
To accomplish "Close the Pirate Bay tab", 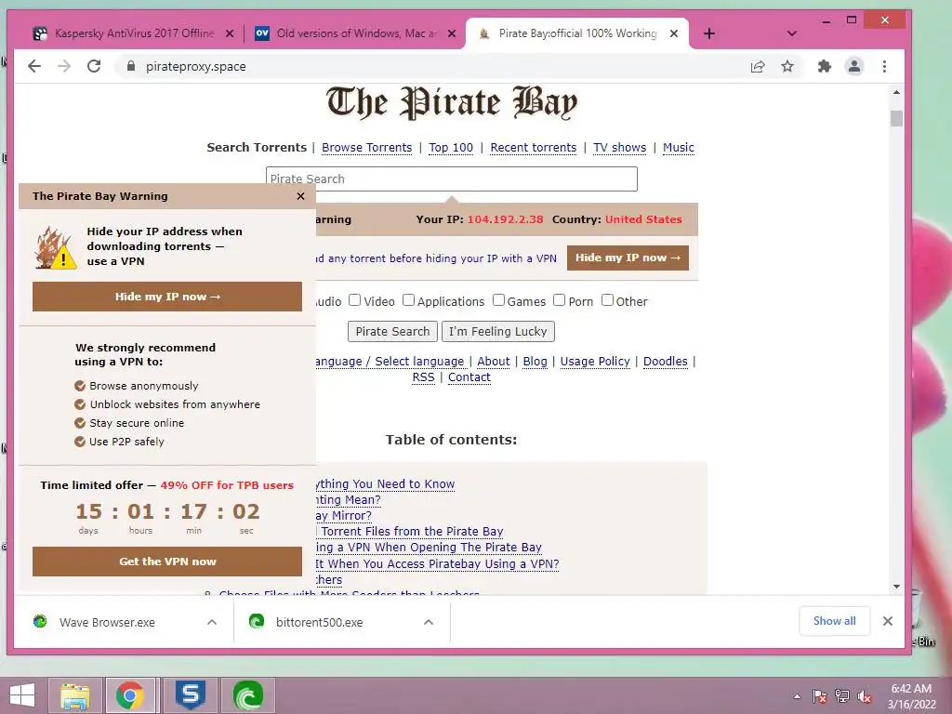I will tap(674, 33).
